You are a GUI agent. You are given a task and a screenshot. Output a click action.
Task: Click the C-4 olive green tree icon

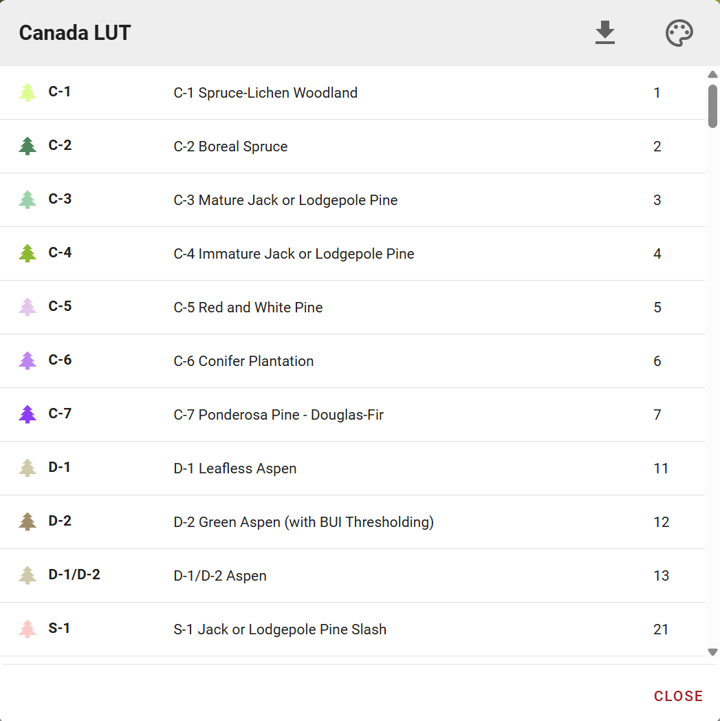point(28,253)
